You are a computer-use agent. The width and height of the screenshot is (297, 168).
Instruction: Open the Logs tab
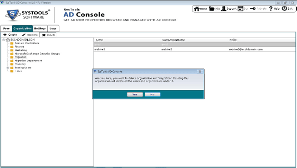coord(53,28)
